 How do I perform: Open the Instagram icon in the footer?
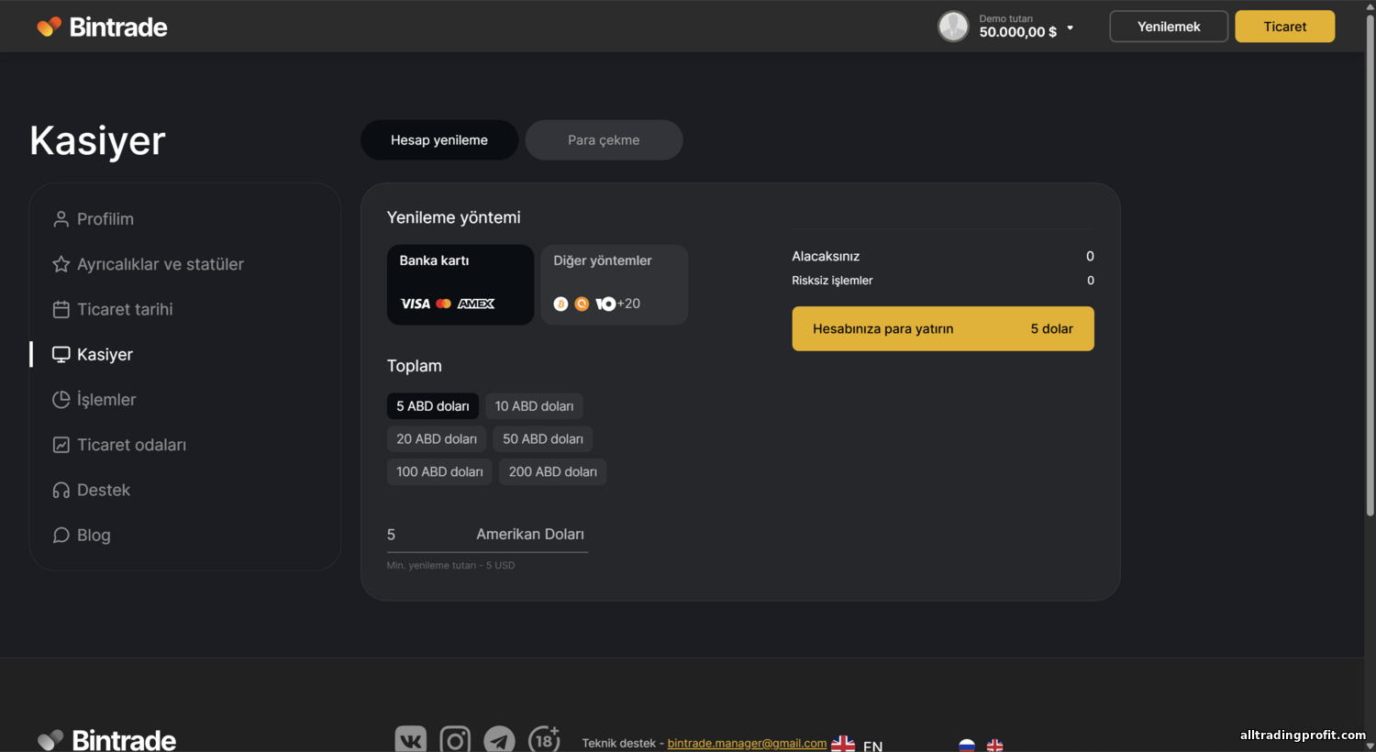(x=455, y=739)
